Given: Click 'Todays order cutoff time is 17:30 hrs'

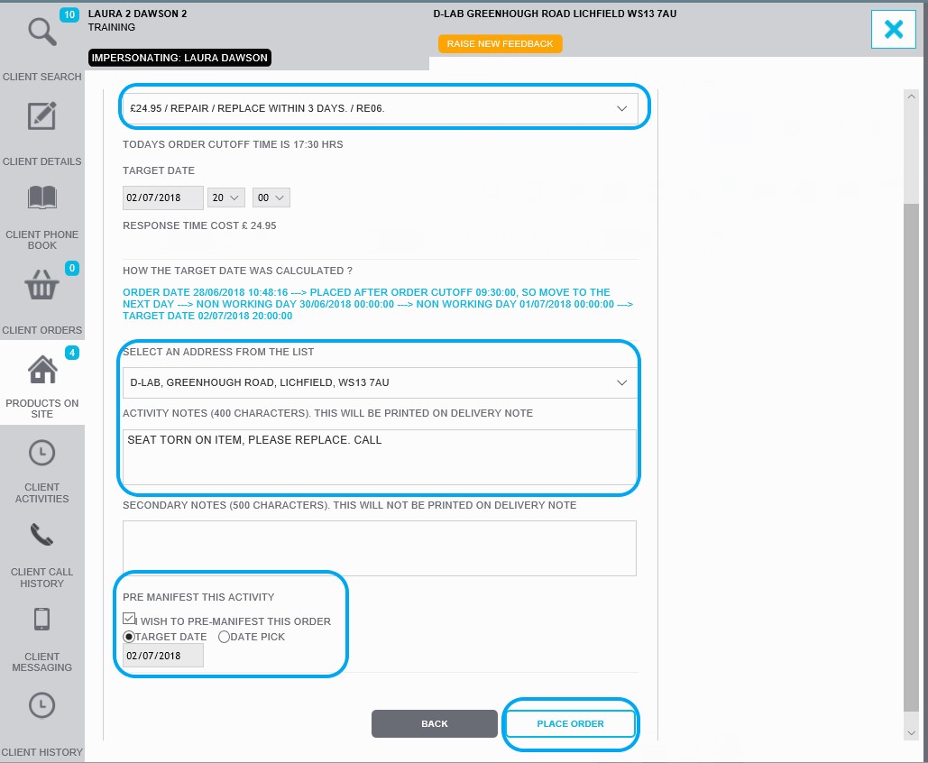Looking at the screenshot, I should (x=233, y=144).
